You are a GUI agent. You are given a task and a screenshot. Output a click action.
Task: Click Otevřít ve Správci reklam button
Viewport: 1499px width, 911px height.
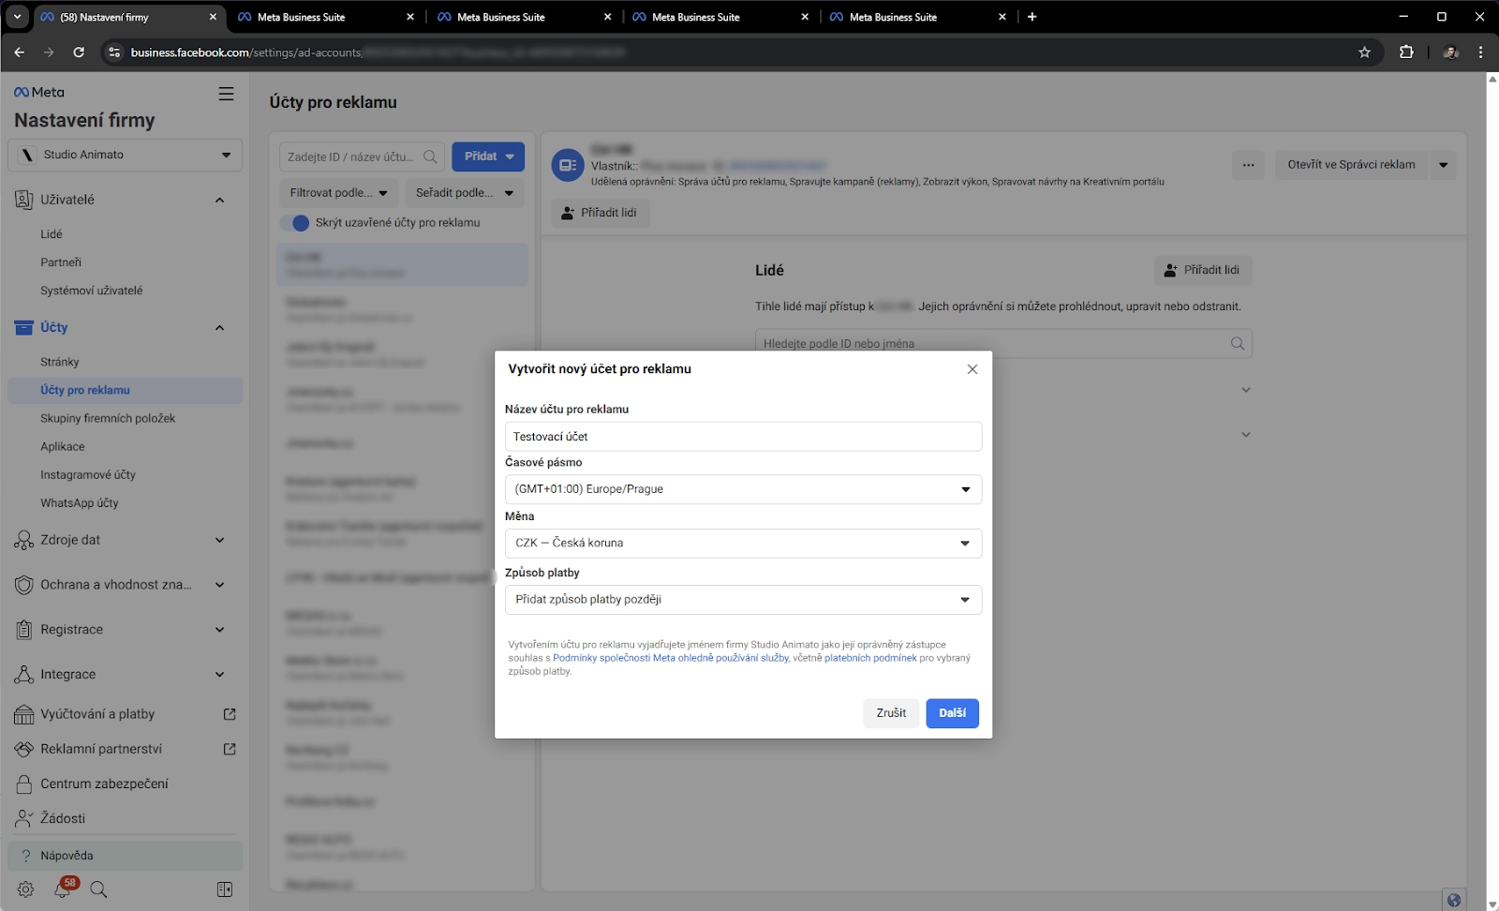coord(1351,165)
